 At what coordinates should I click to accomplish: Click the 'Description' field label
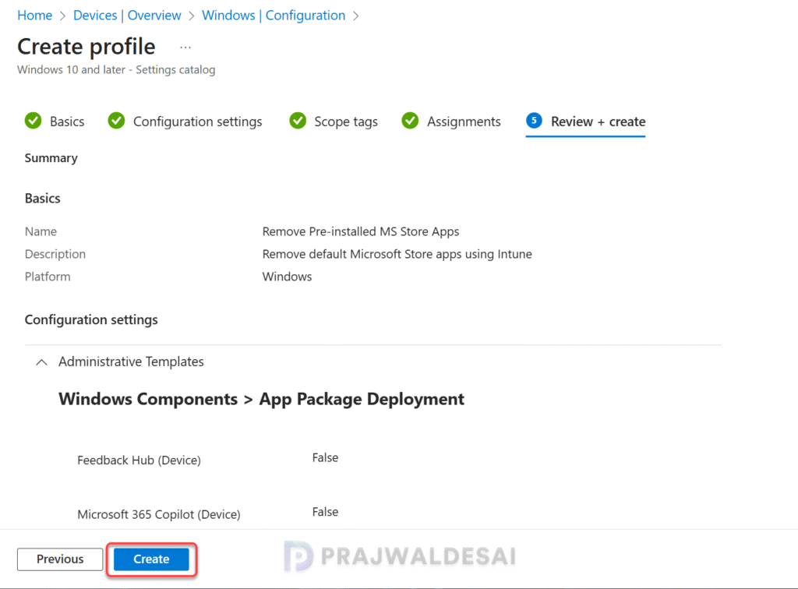(x=55, y=254)
